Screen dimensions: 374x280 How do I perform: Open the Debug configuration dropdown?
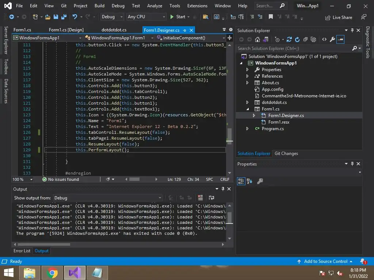click(x=112, y=17)
